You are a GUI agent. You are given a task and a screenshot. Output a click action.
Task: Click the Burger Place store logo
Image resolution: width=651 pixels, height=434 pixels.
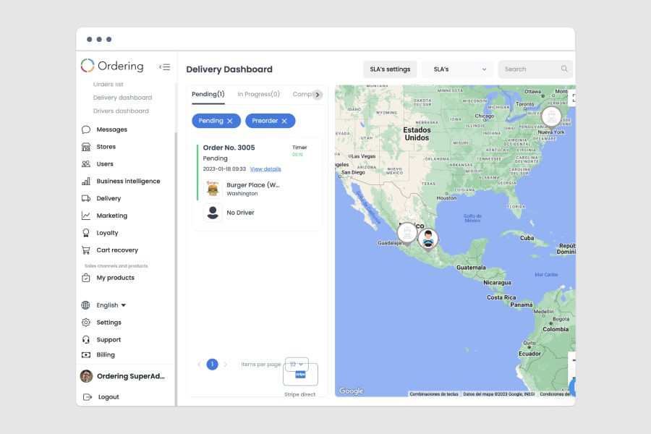(213, 189)
